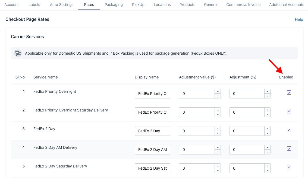The width and height of the screenshot is (308, 178).
Task: Increase adjustment value ($) for FedEx 2 Day AM Delivery
Action: click(218, 147)
